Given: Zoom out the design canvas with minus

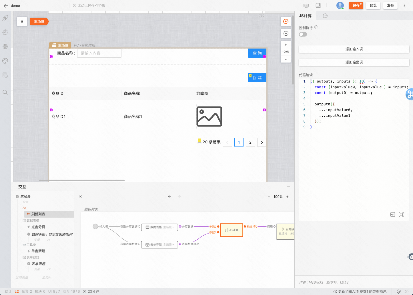Looking at the screenshot, I should (x=286, y=59).
